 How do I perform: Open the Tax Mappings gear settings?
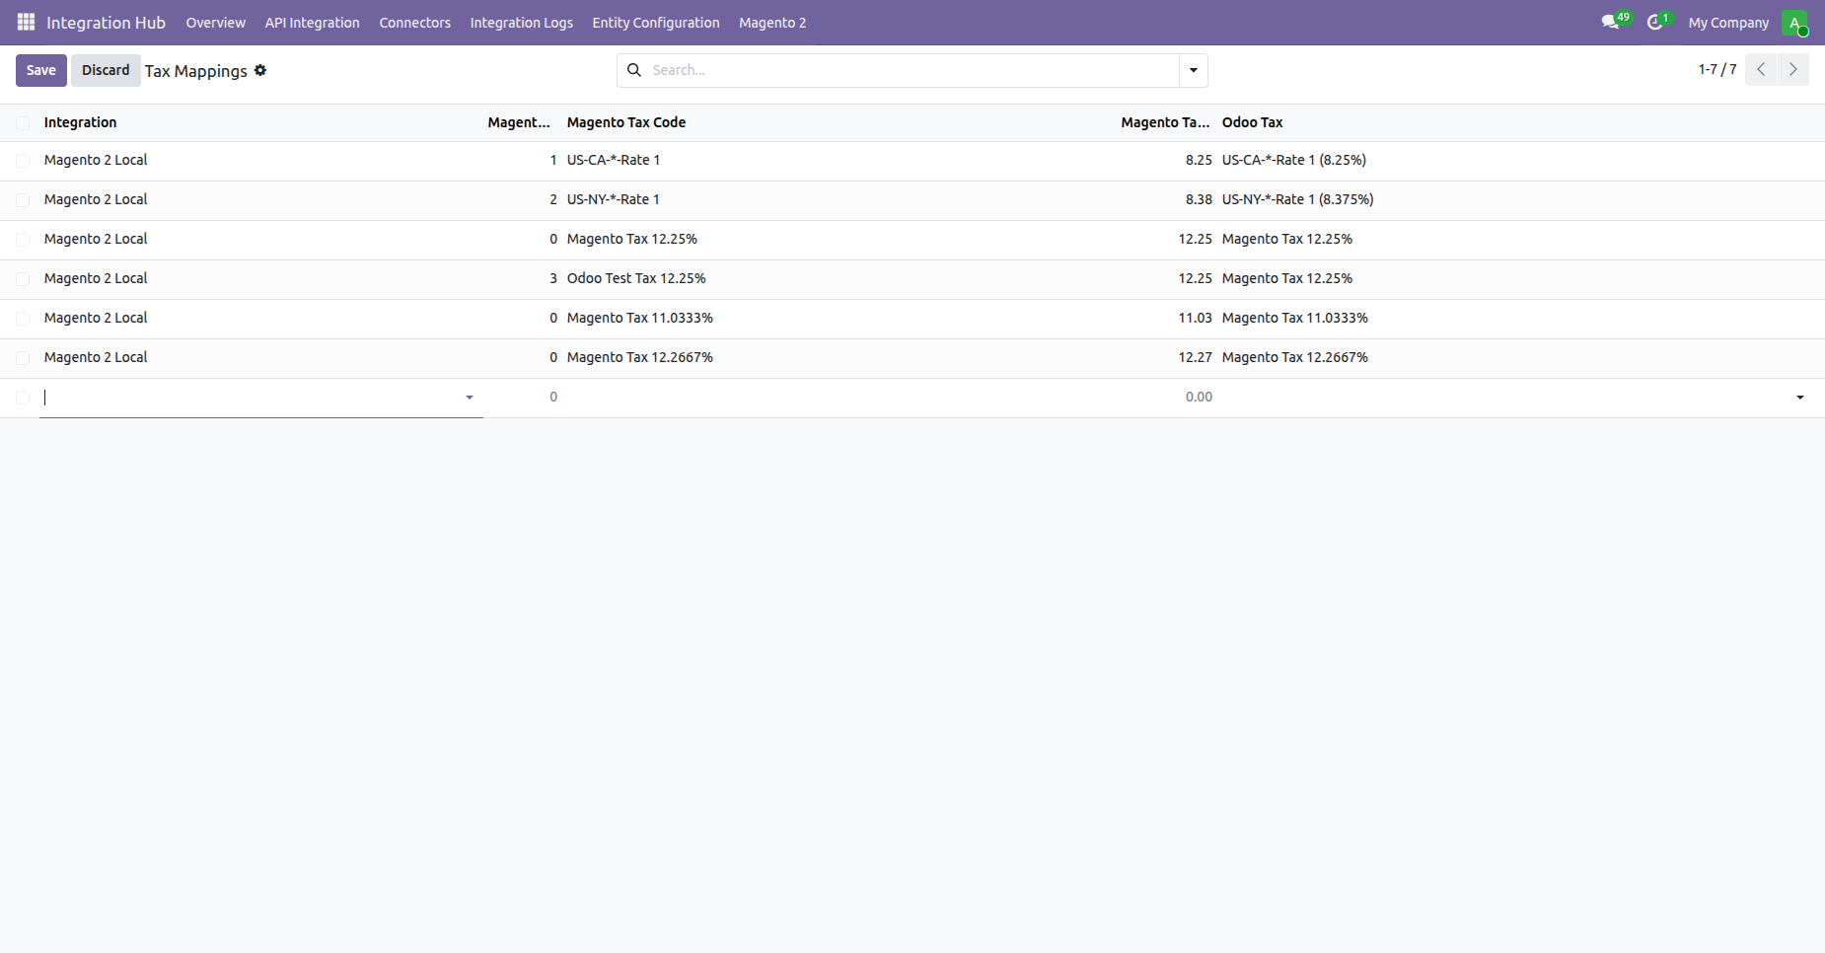[260, 70]
